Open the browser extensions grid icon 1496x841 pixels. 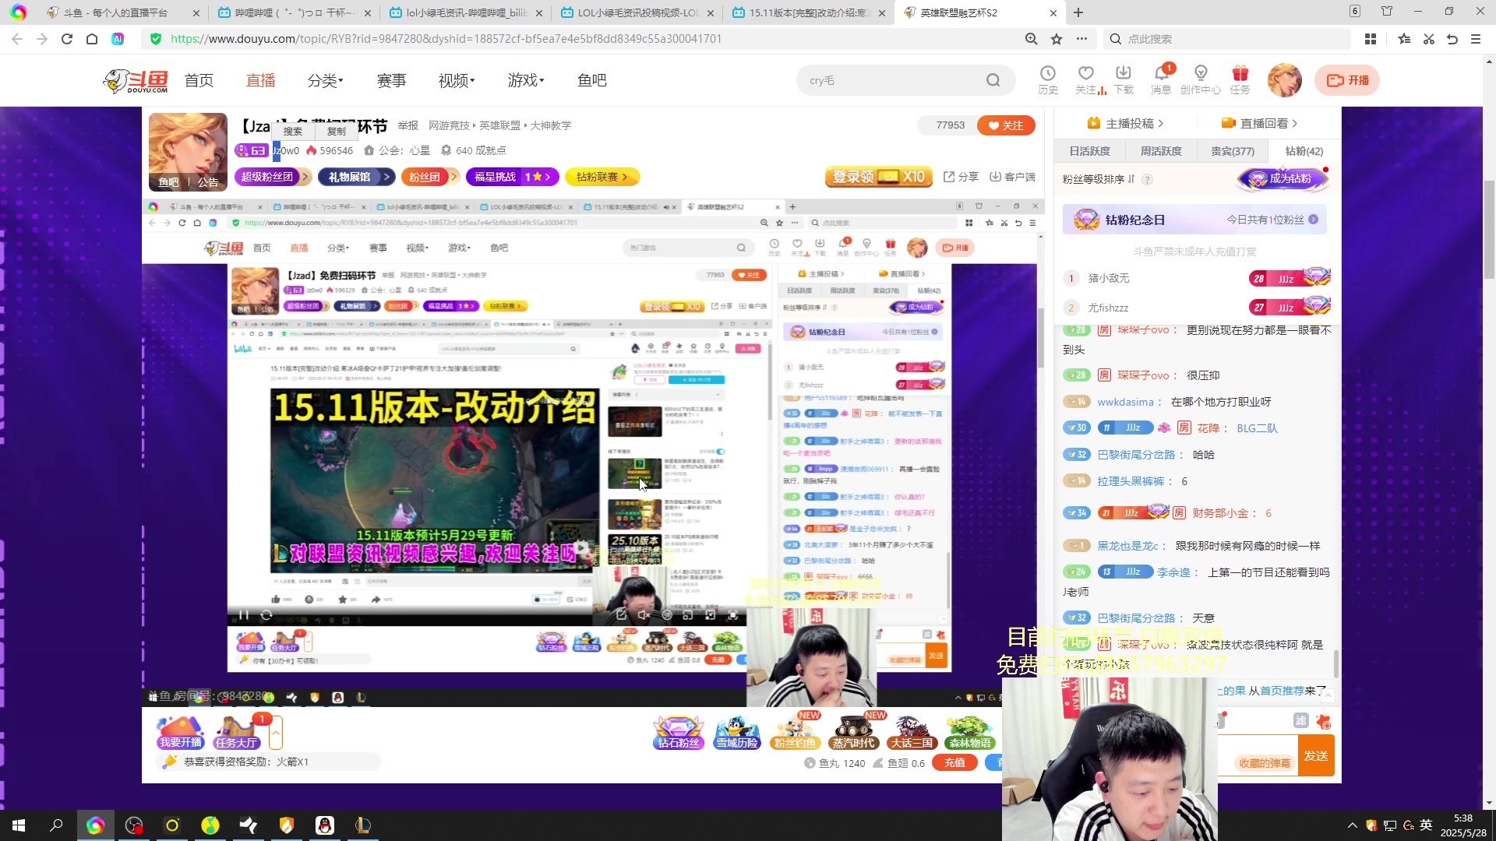point(1371,39)
